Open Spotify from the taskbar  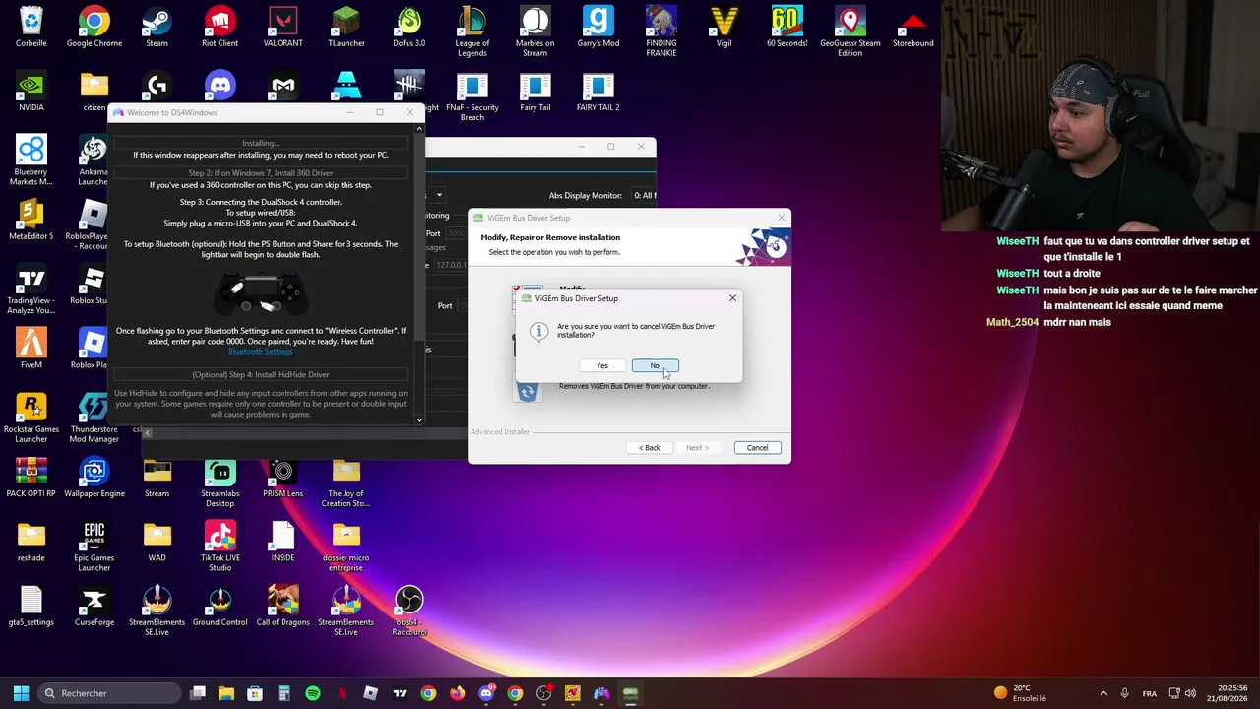coord(313,693)
